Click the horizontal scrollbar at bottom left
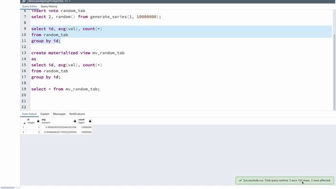 (7, 188)
